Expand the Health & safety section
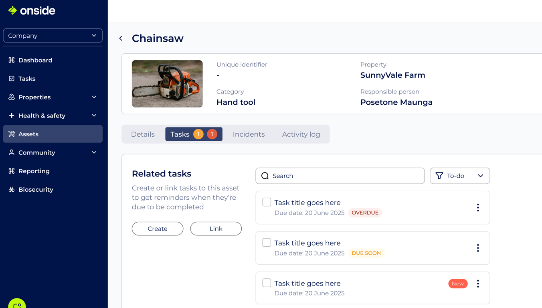The height and width of the screenshot is (308, 542). pos(93,115)
